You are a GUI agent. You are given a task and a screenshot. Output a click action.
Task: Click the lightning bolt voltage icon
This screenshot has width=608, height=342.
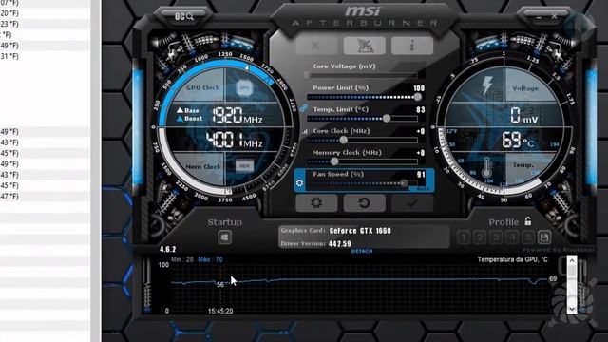[x=487, y=85]
